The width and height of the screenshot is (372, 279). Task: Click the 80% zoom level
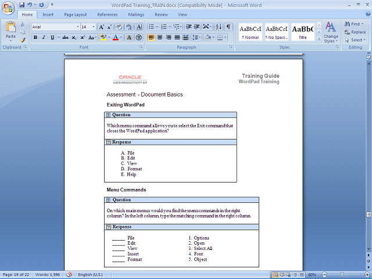click(x=312, y=275)
